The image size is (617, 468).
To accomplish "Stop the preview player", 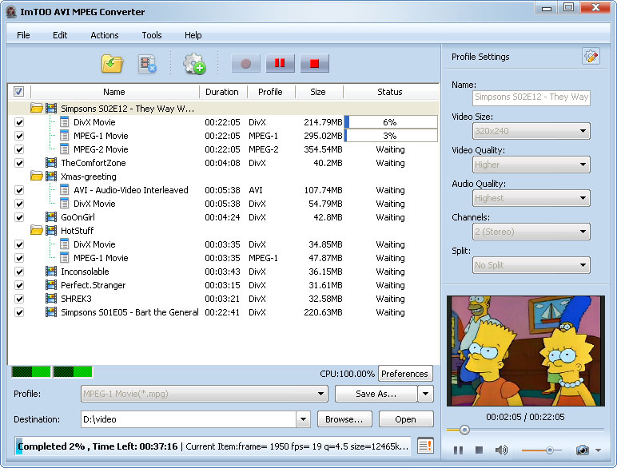I will [x=479, y=450].
